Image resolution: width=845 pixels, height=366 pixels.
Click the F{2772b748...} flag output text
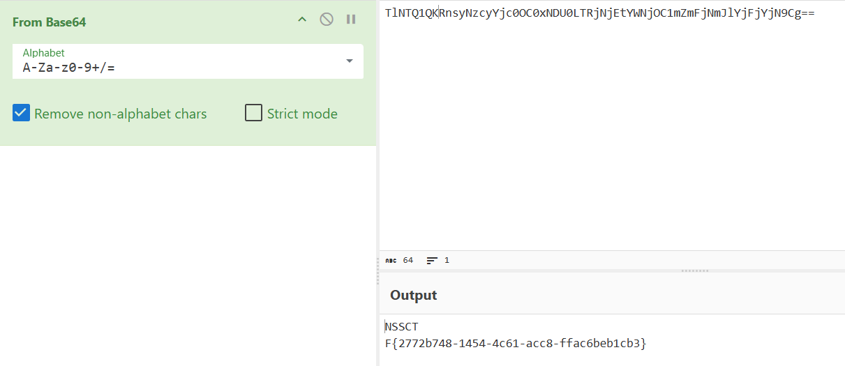[516, 343]
